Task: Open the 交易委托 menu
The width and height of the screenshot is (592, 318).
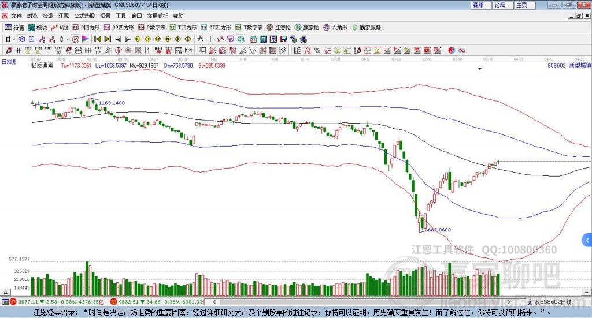Action: 157,16
